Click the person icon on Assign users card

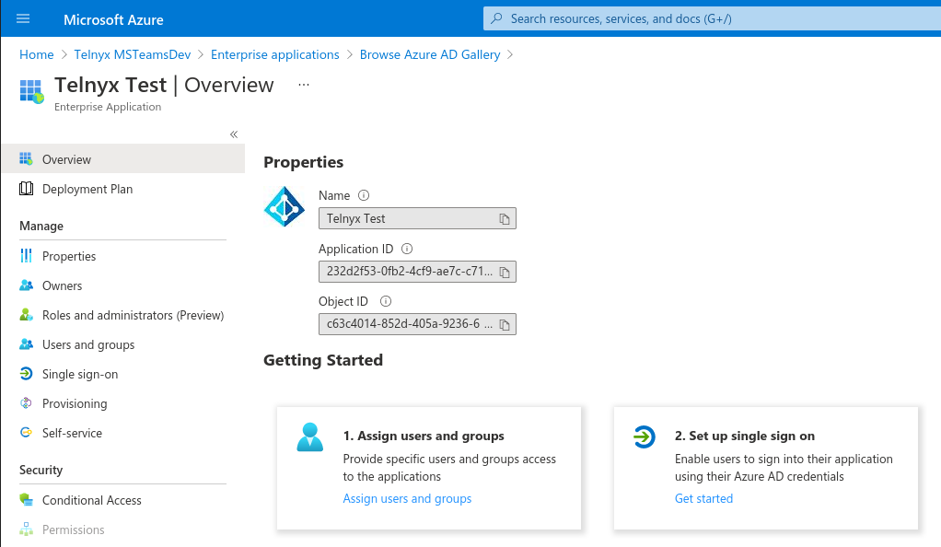[310, 437]
